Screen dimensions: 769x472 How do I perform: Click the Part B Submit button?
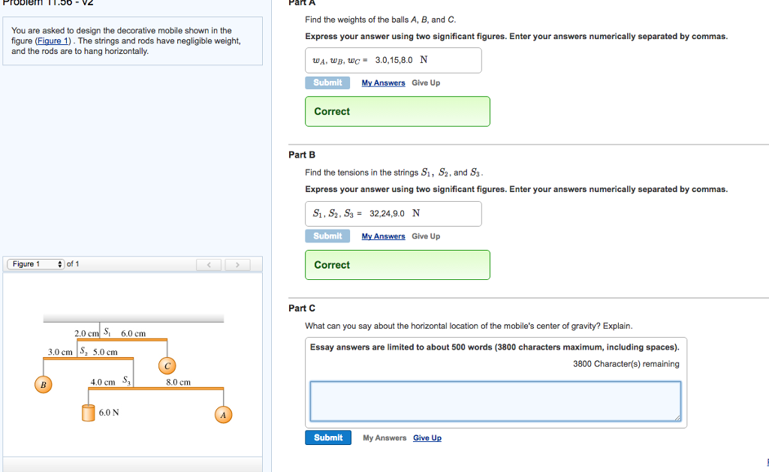pyautogui.click(x=327, y=236)
